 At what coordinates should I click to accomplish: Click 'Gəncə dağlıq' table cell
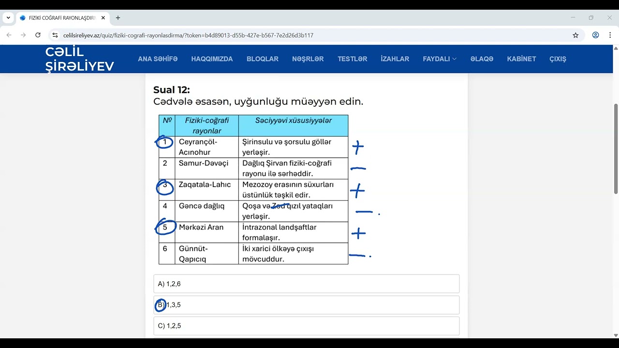pyautogui.click(x=206, y=211)
